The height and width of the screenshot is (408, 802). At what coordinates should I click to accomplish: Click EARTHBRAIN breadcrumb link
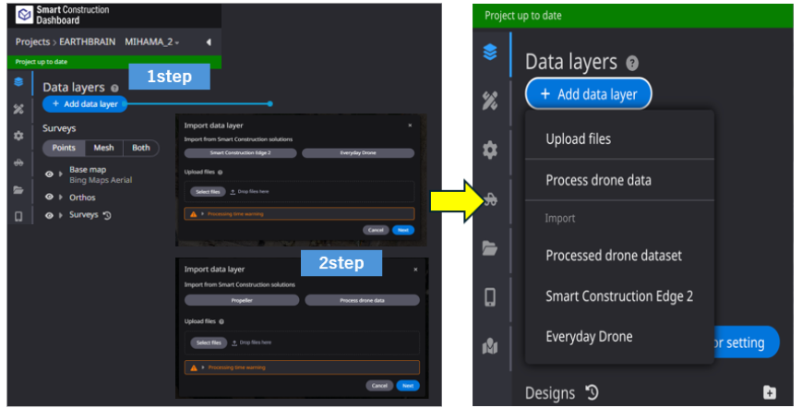click(88, 42)
